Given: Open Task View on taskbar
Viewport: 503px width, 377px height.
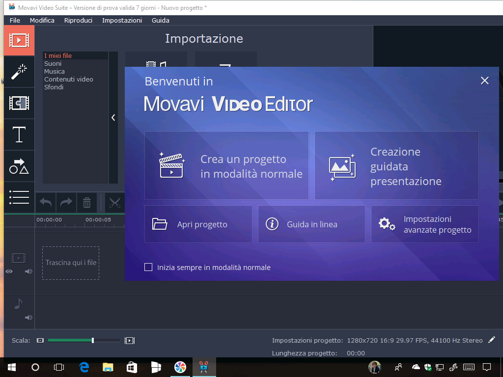Looking at the screenshot, I should click(59, 367).
